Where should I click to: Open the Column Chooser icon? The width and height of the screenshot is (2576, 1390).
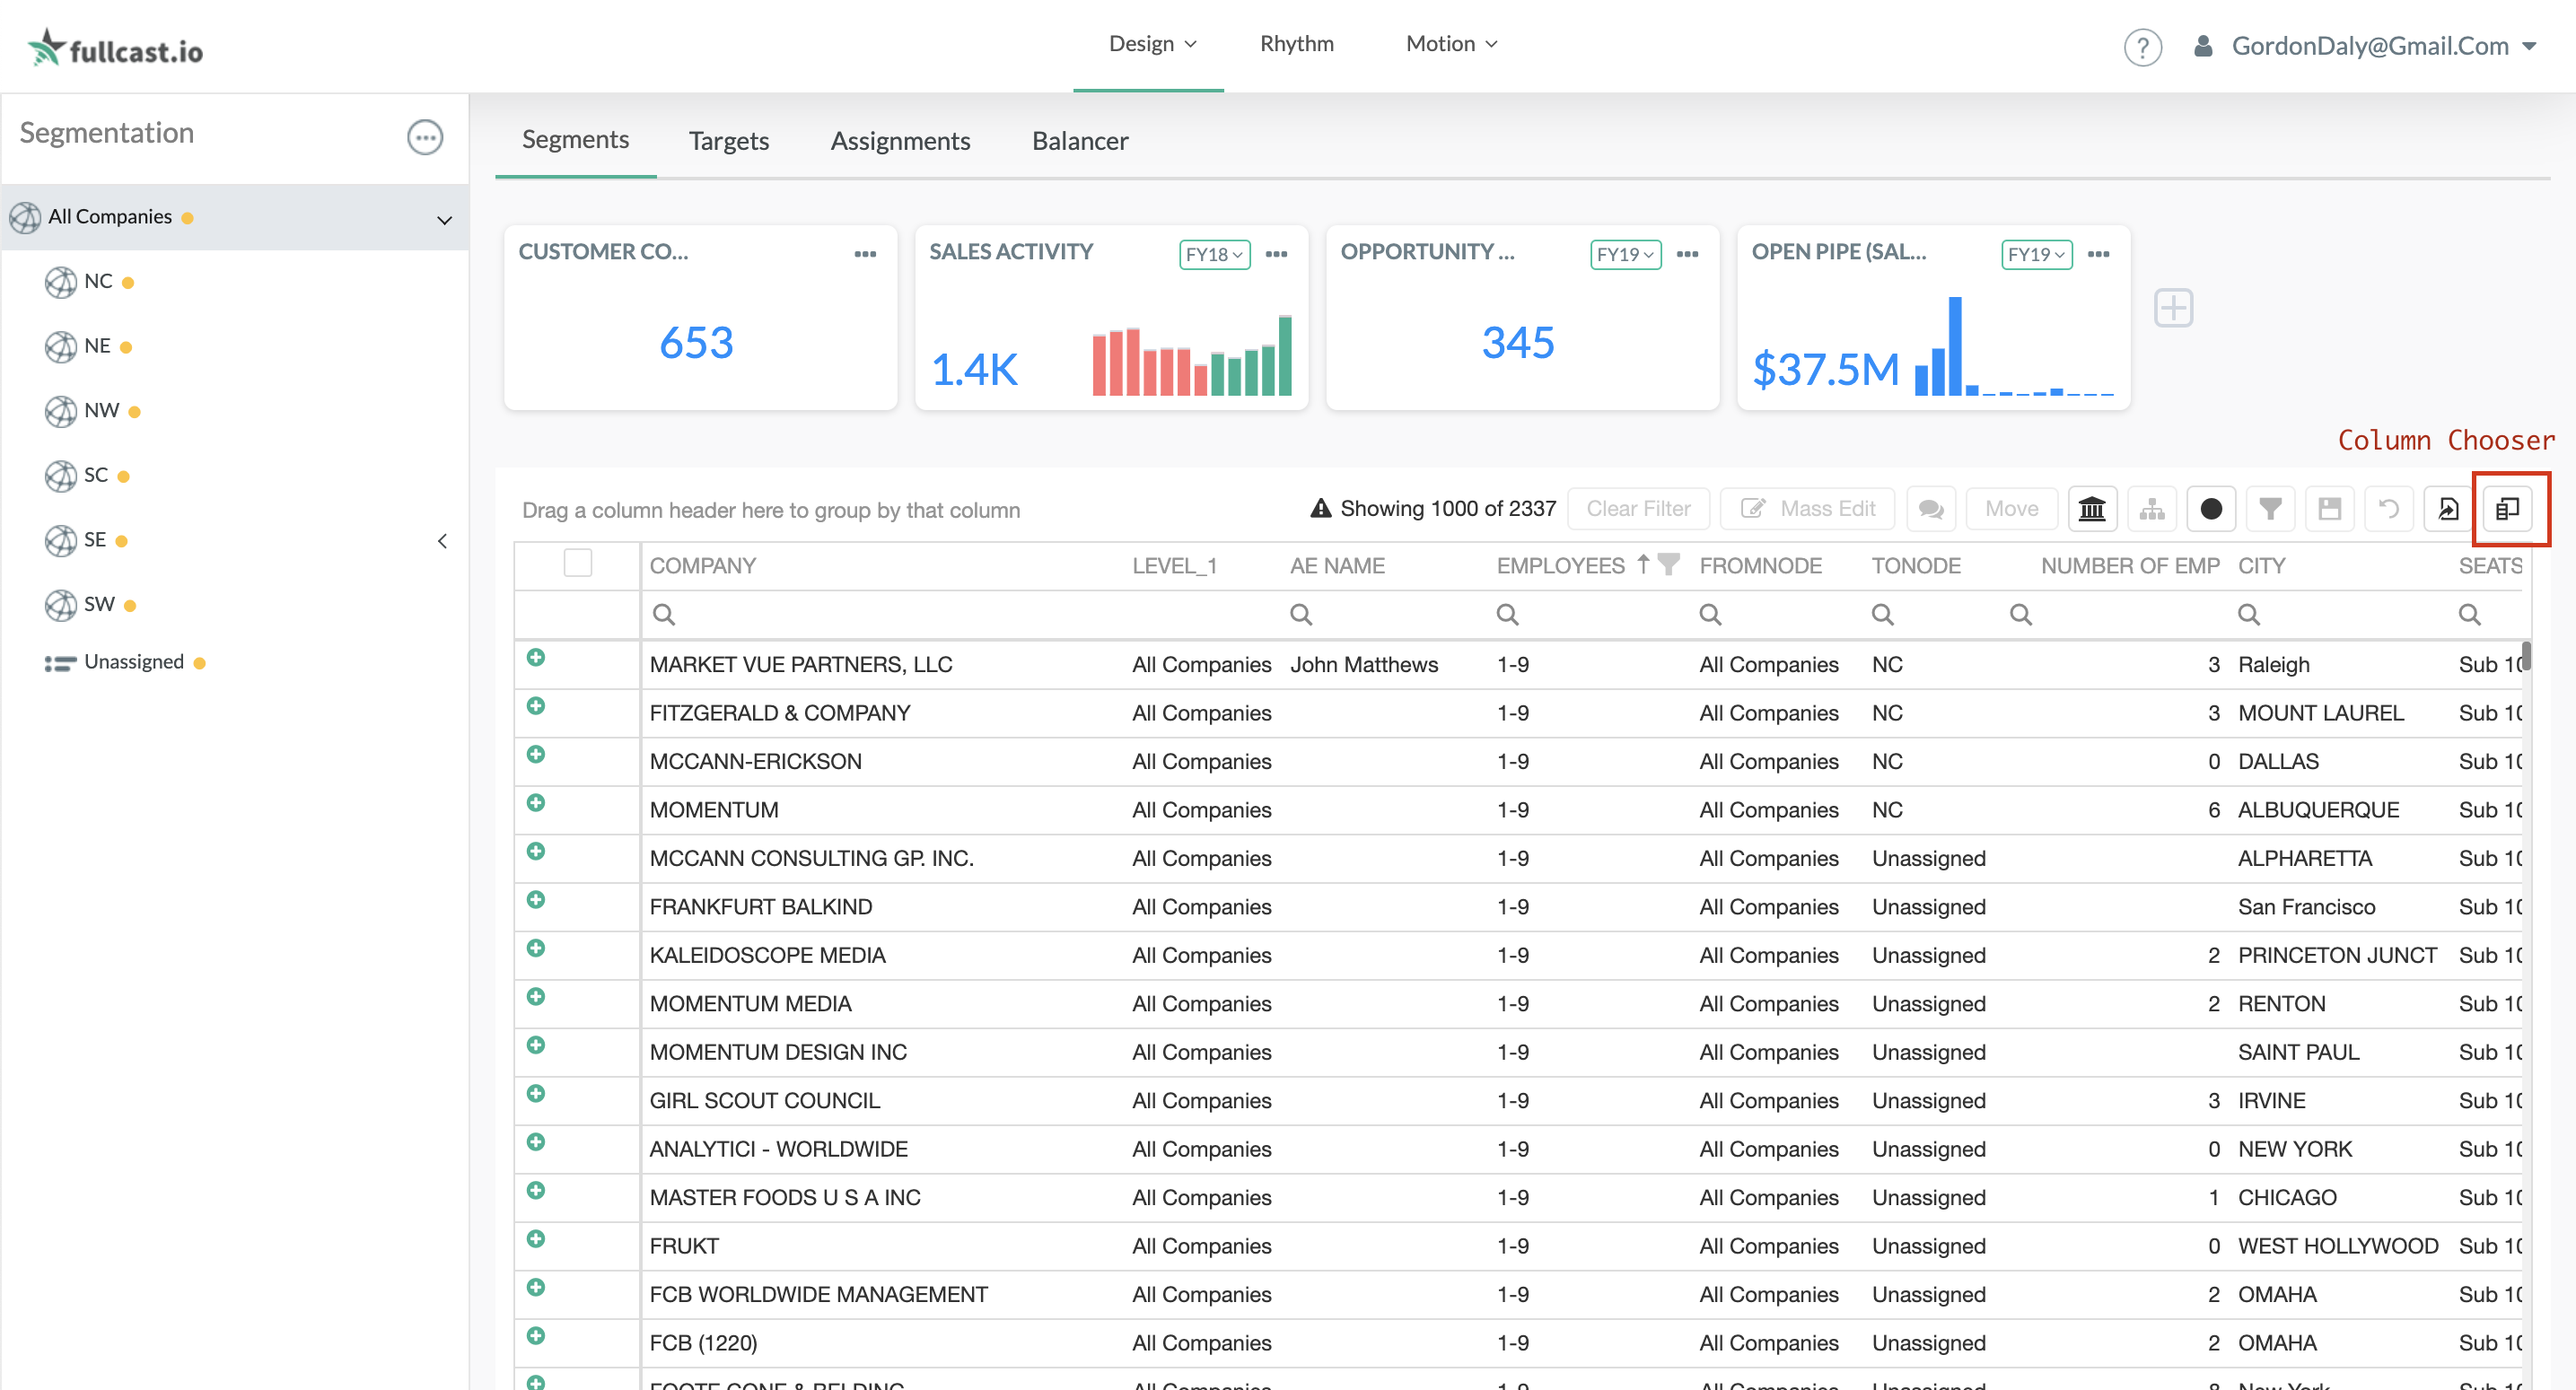[2508, 509]
